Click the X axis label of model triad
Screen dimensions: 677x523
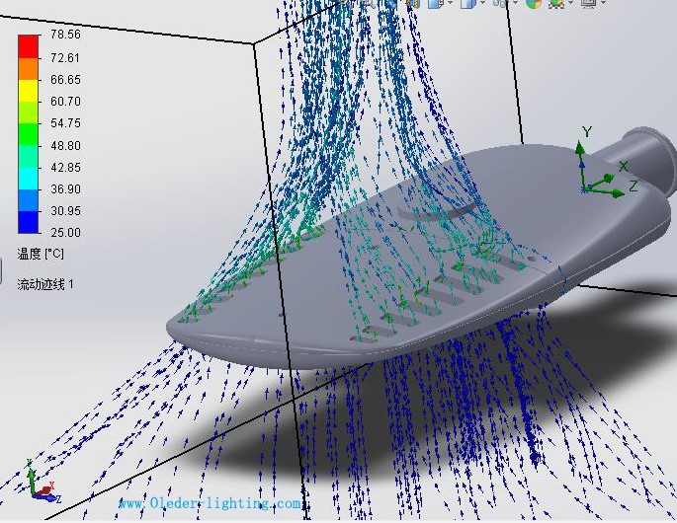coord(623,167)
